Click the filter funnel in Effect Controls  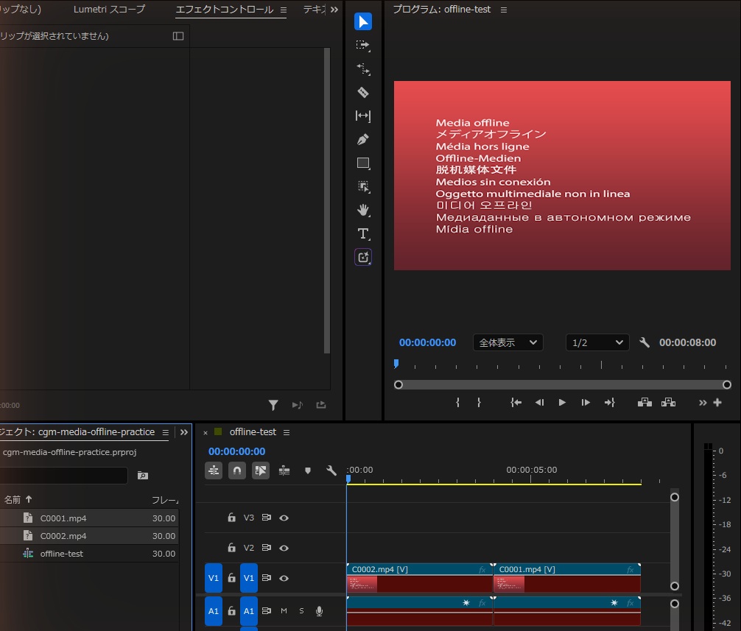coord(273,405)
